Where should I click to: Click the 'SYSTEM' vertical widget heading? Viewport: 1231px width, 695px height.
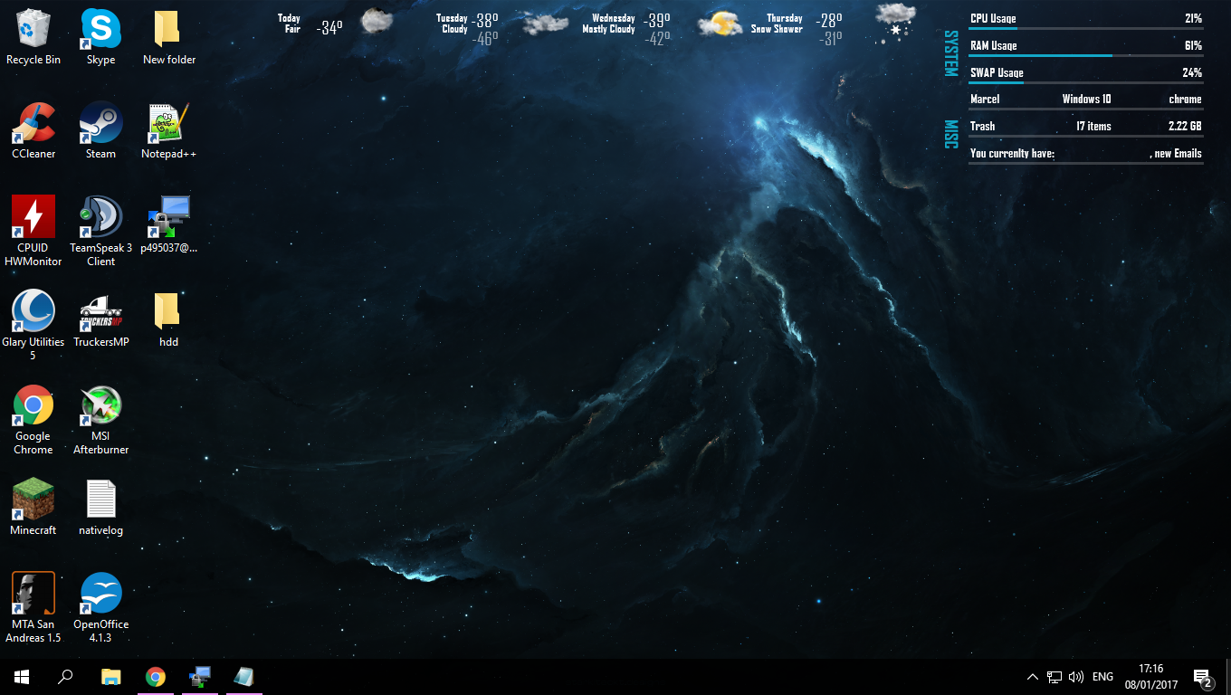click(x=950, y=53)
